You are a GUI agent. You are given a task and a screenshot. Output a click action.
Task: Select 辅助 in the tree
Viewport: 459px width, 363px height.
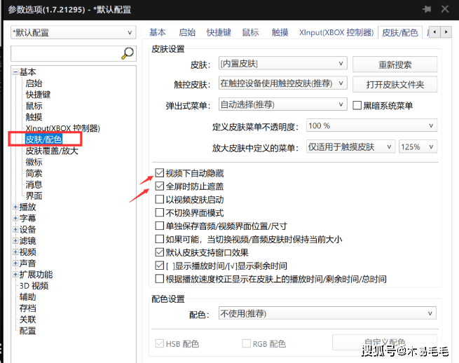pos(28,297)
